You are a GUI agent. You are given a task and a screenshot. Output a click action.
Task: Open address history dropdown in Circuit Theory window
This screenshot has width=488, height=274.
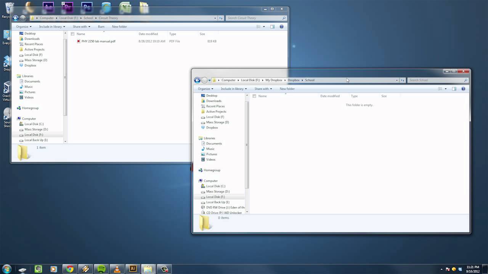click(215, 18)
